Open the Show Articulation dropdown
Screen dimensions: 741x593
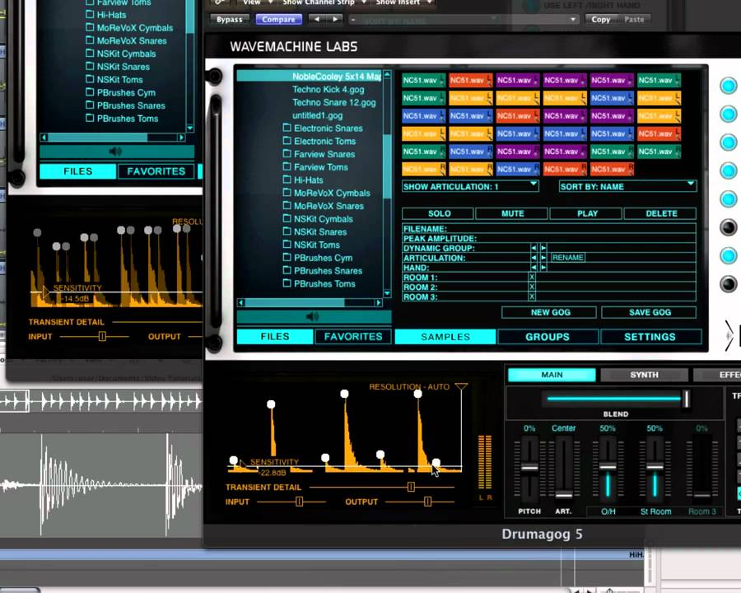(470, 187)
